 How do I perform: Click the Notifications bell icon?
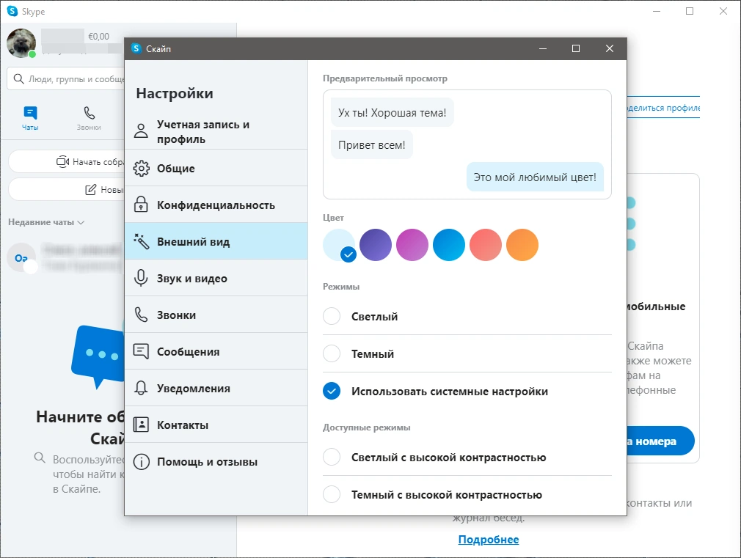141,388
